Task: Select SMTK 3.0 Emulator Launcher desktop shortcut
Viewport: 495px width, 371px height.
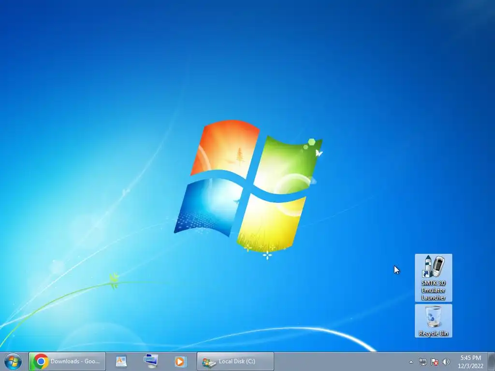Action: pyautogui.click(x=434, y=278)
